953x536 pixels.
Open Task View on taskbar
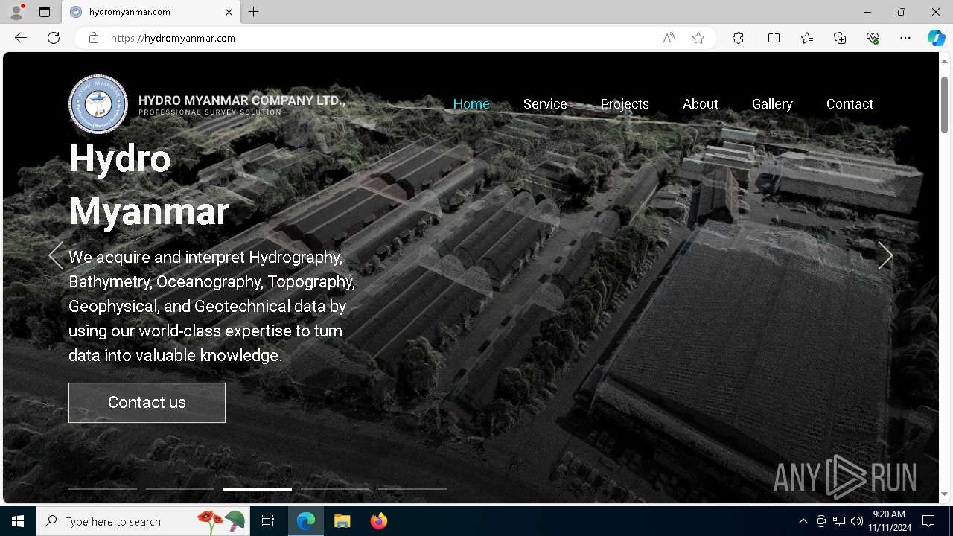click(268, 521)
